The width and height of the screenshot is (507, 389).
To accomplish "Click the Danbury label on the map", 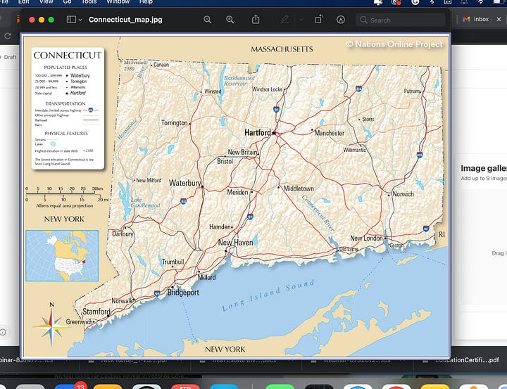I will click(123, 234).
